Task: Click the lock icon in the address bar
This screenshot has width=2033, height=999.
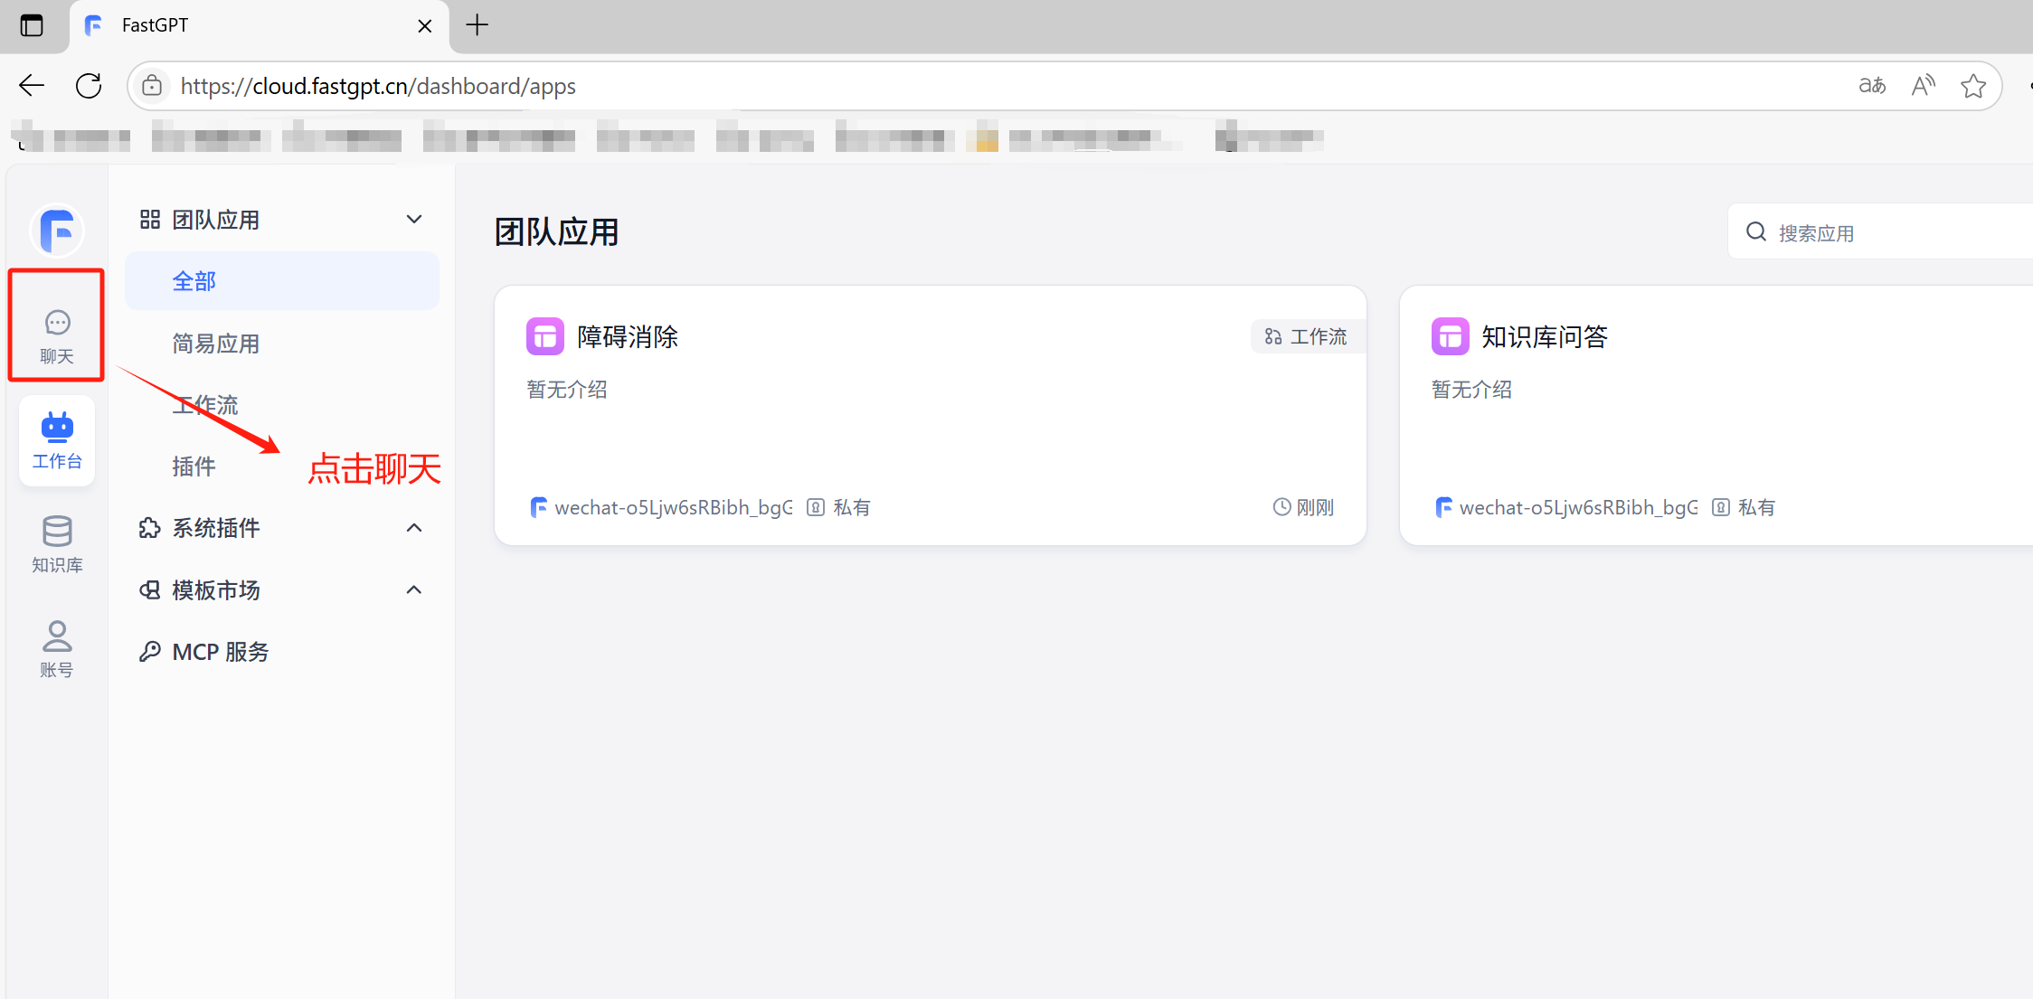Action: click(152, 85)
